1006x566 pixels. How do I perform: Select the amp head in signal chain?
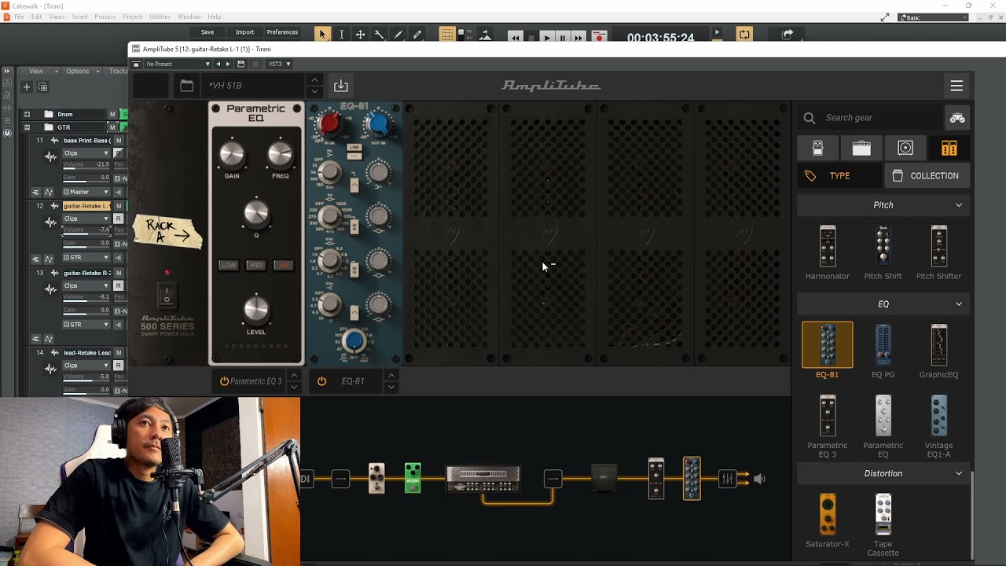(483, 478)
